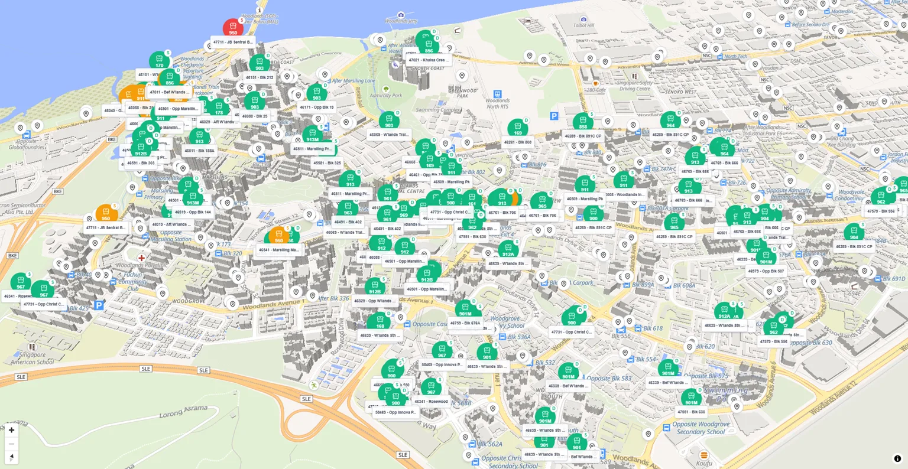Open the map attribution info button
The height and width of the screenshot is (469, 908).
[x=897, y=458]
